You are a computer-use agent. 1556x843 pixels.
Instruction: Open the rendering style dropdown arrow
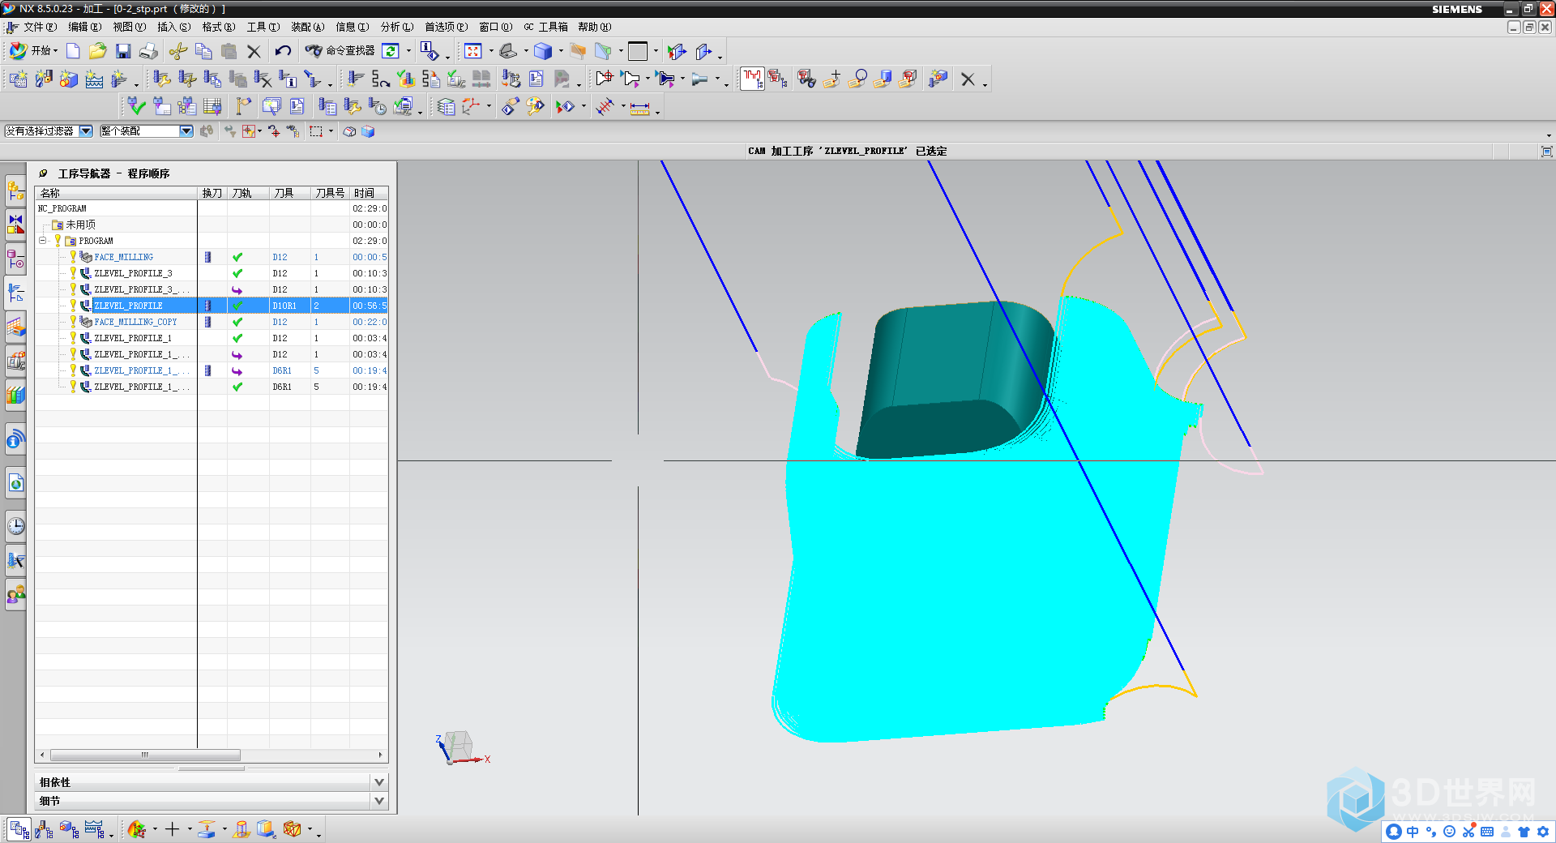561,51
